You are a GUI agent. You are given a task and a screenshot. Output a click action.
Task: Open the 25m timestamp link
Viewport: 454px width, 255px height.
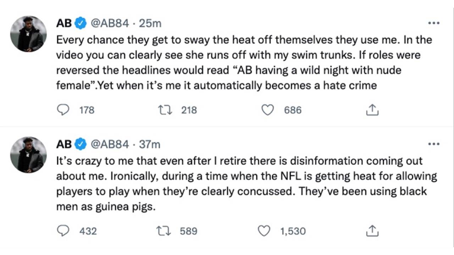[x=150, y=23]
